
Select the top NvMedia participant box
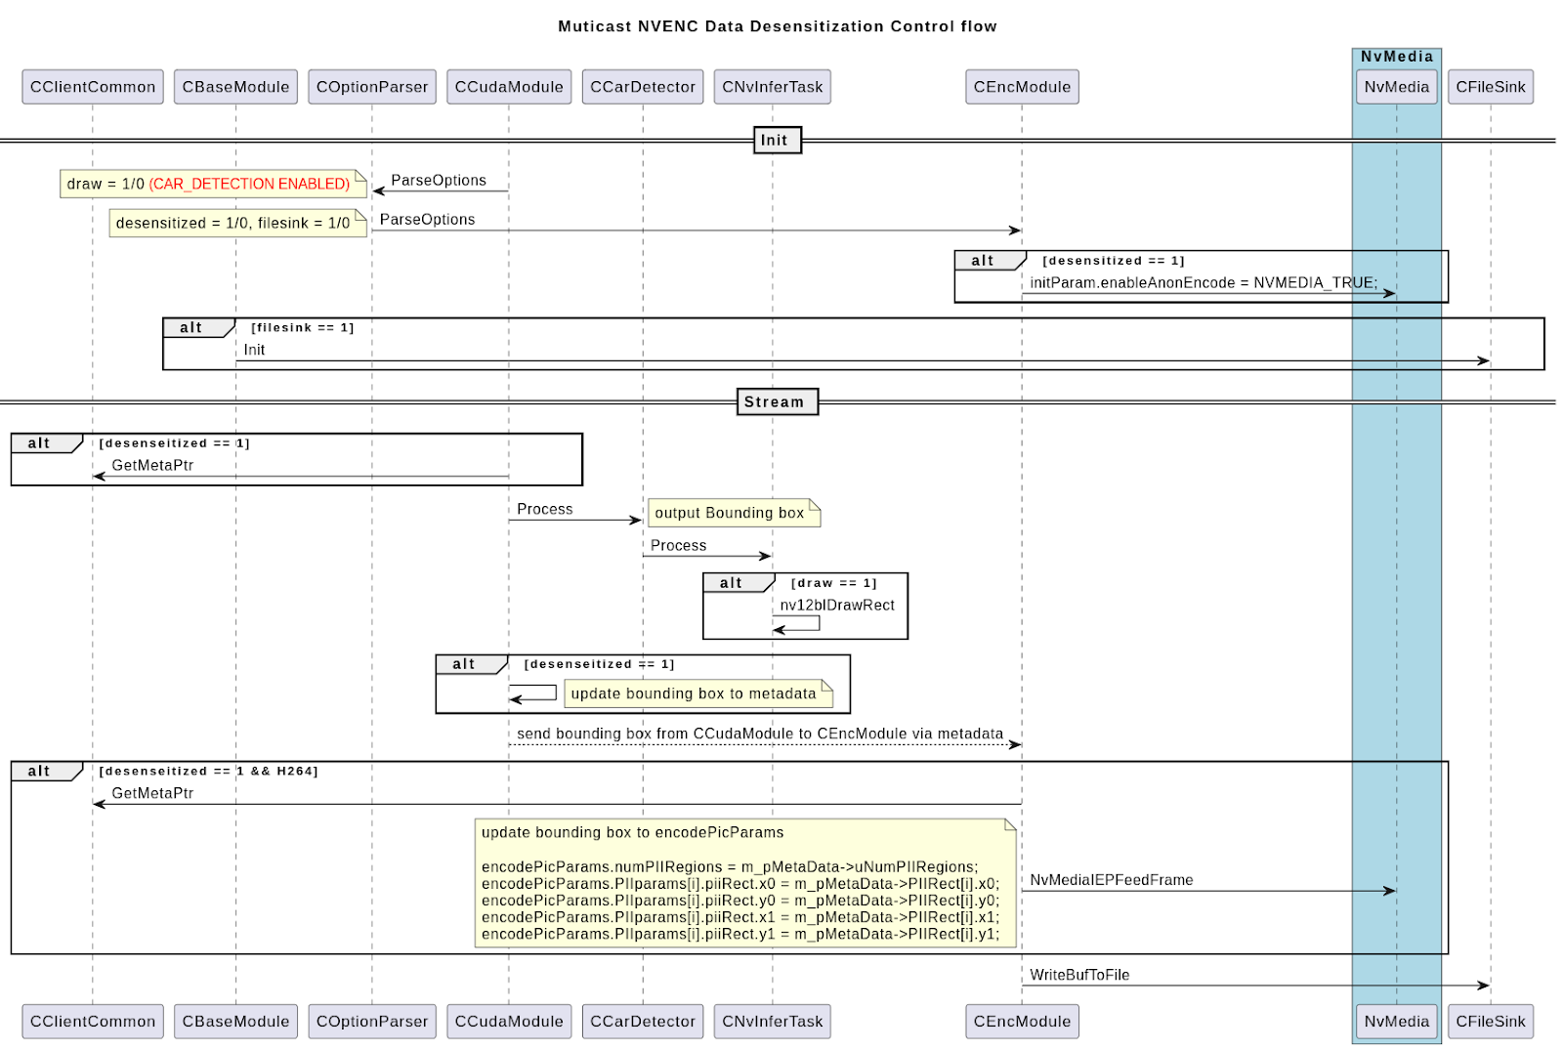(1397, 87)
